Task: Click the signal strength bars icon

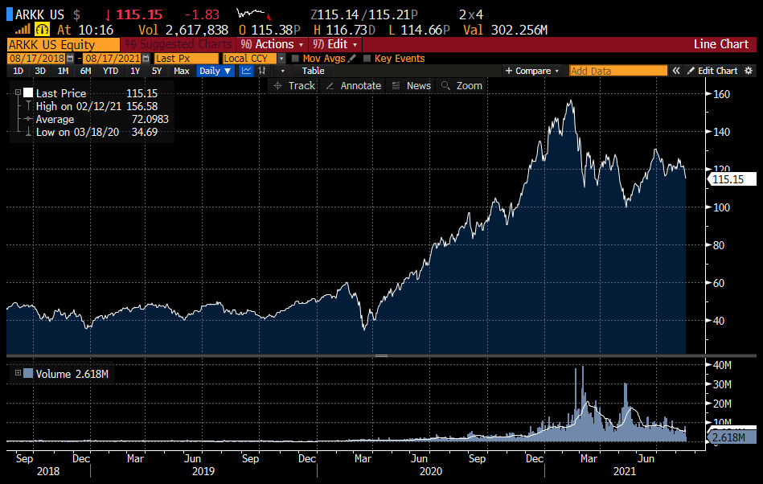Action: pos(23,30)
